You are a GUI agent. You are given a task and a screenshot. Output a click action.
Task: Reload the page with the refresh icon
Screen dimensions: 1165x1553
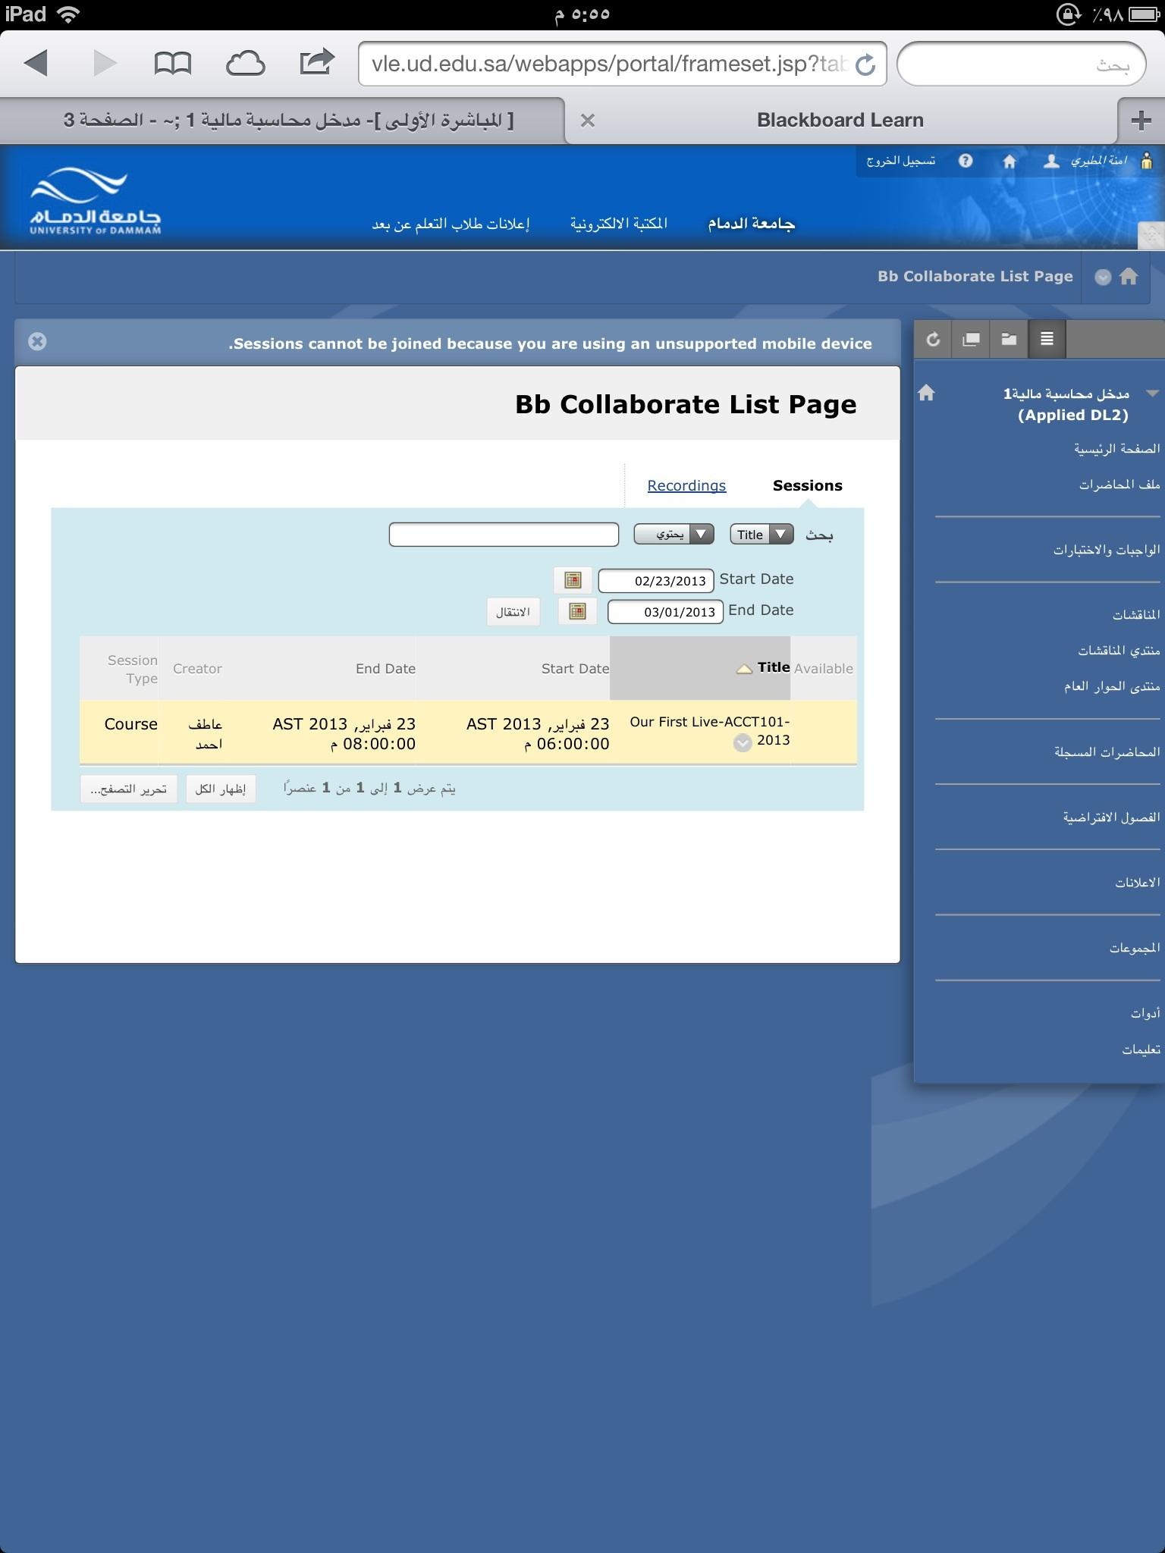click(x=865, y=65)
